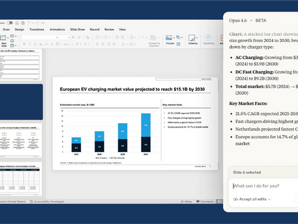Image resolution: width=298 pixels, height=224 pixels.
Task: Click the Increase Indent icon
Action: click(x=122, y=37)
